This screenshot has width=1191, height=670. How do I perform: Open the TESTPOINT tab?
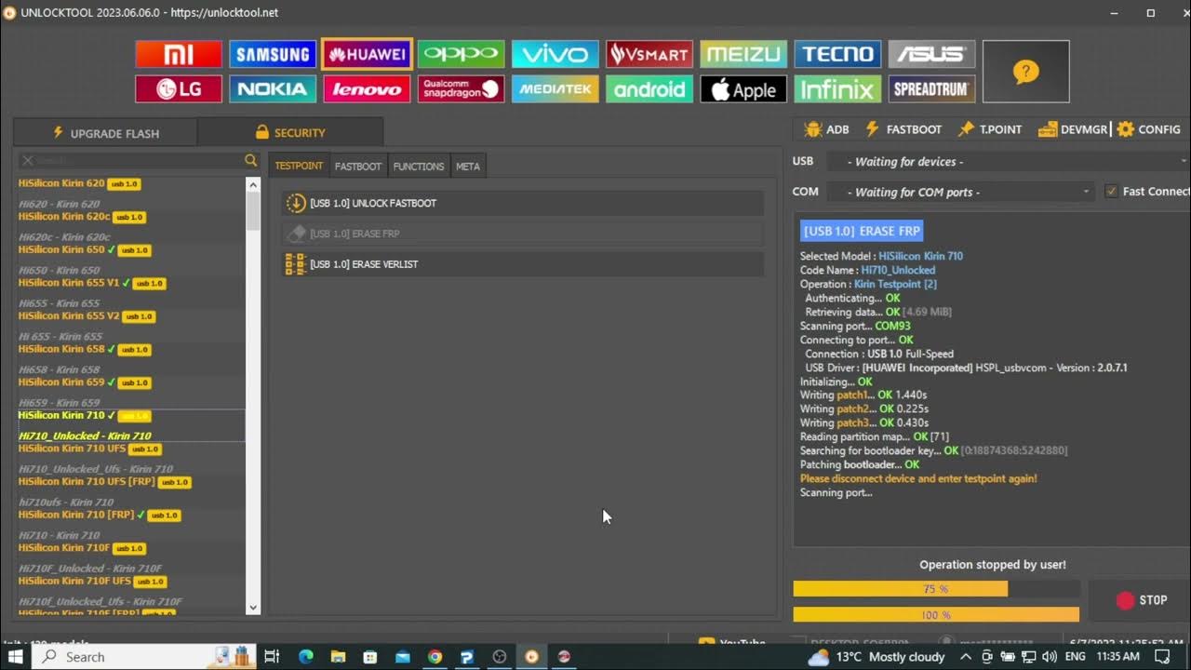299,166
